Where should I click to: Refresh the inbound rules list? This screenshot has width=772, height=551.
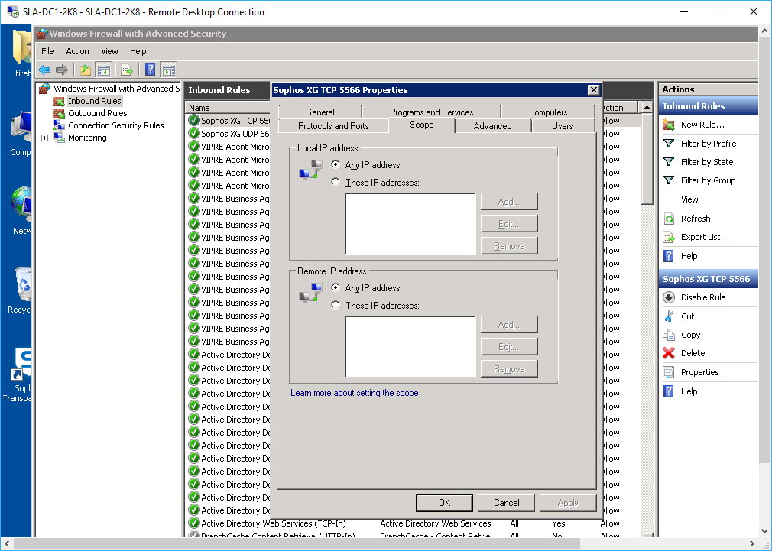[696, 218]
